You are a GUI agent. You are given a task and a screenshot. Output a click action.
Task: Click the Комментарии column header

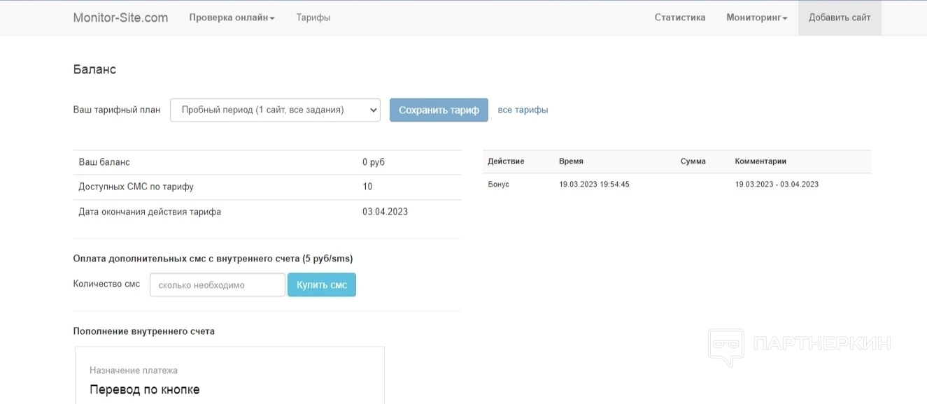[x=760, y=161]
